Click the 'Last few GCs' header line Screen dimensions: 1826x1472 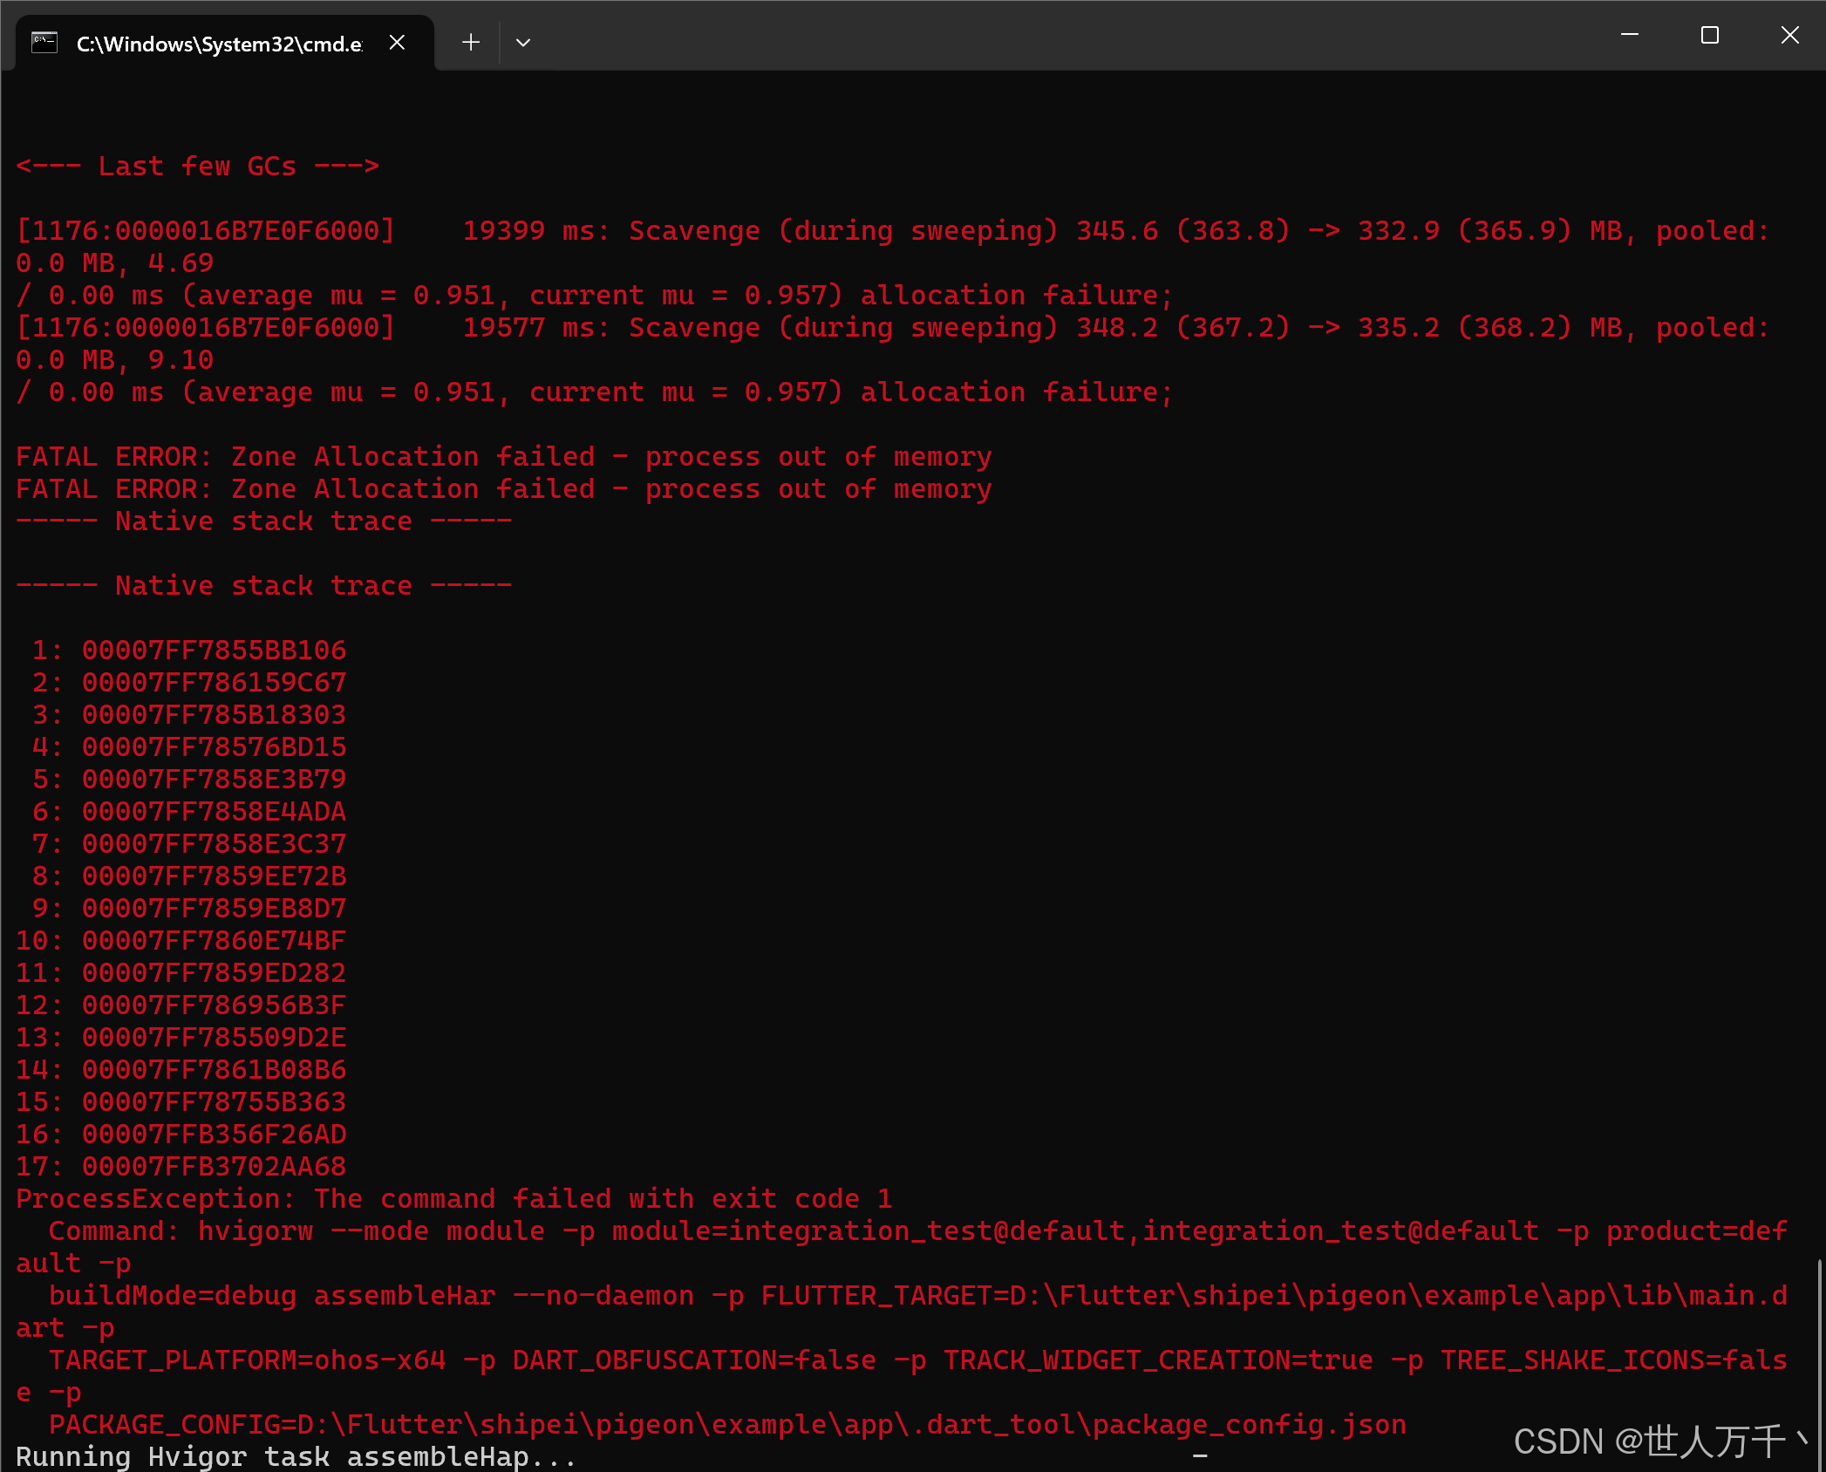point(198,166)
